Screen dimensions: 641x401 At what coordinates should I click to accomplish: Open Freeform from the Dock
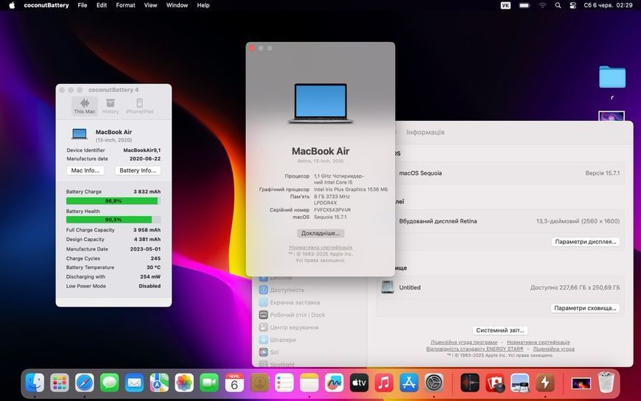pos(334,383)
